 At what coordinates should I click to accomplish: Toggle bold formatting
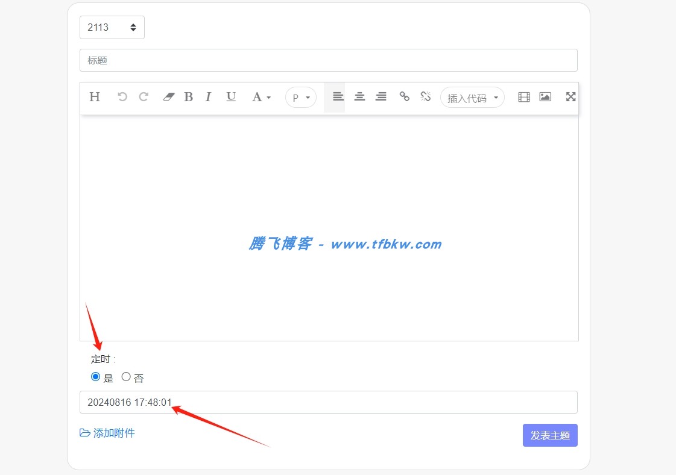(188, 97)
